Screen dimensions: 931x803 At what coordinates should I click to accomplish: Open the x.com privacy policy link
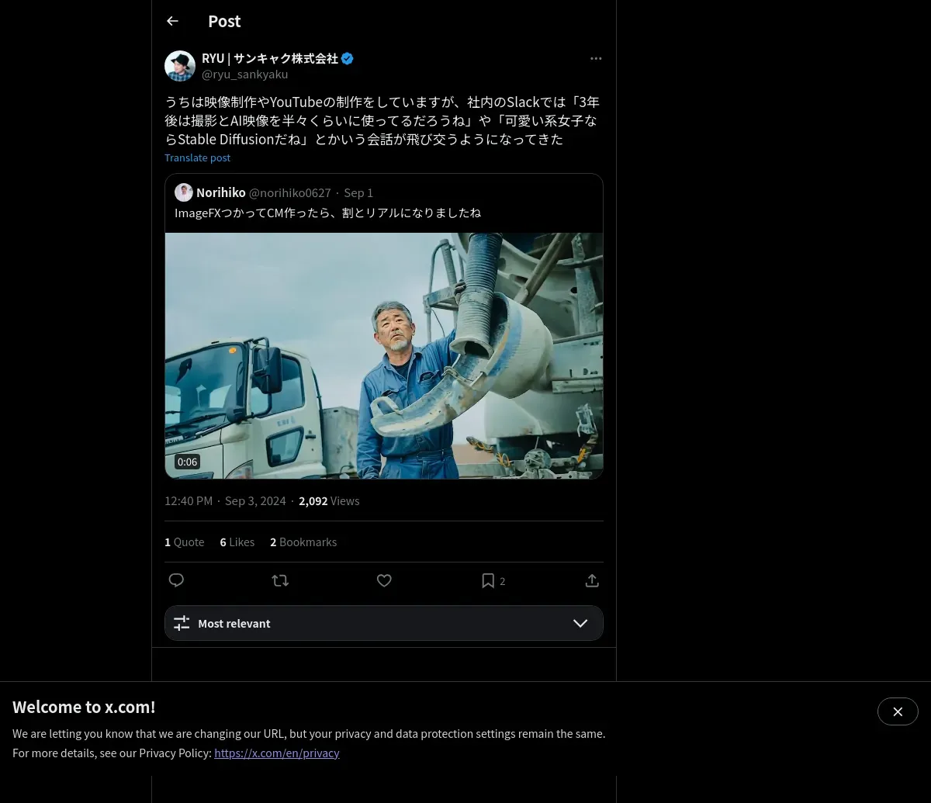point(277,753)
